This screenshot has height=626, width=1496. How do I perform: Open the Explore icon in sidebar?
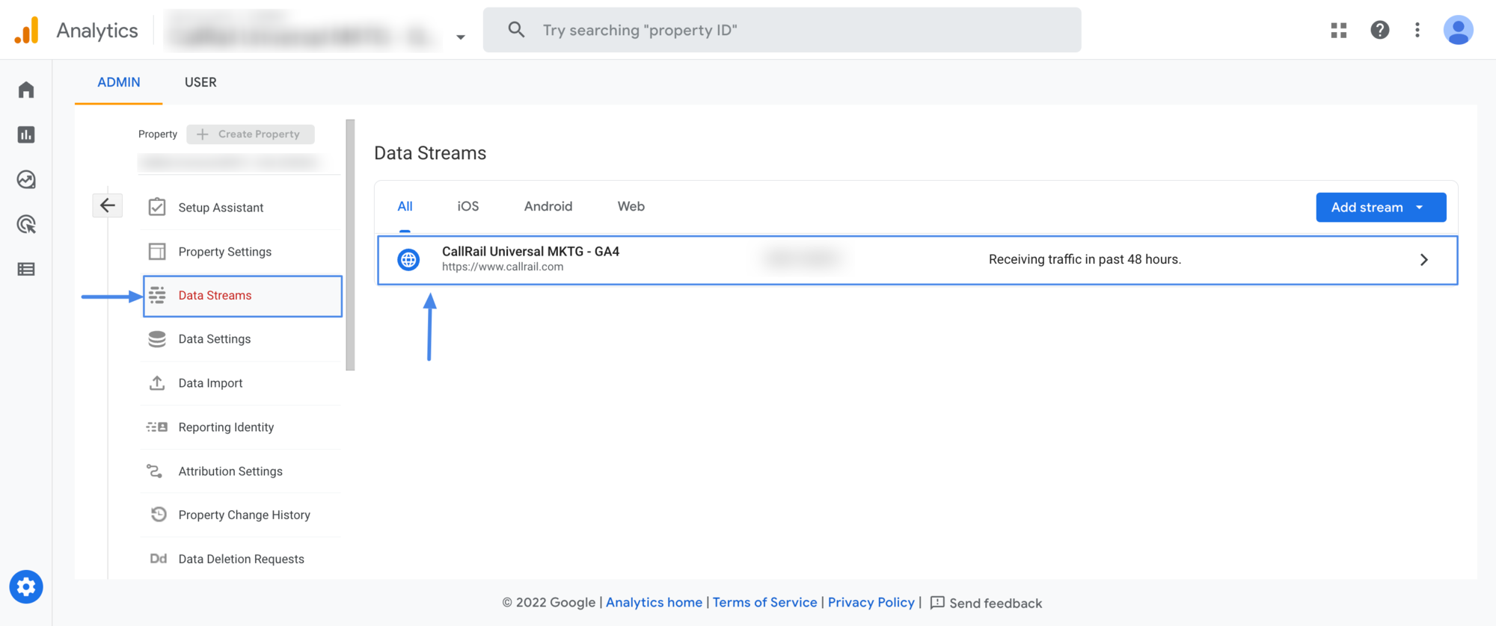coord(26,179)
